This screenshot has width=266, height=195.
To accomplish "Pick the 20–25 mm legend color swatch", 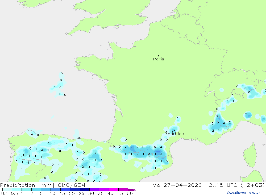I will [x=75, y=190].
